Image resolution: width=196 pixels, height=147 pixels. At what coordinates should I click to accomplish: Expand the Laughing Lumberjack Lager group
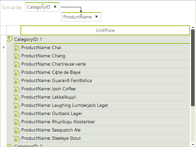tap(17, 106)
